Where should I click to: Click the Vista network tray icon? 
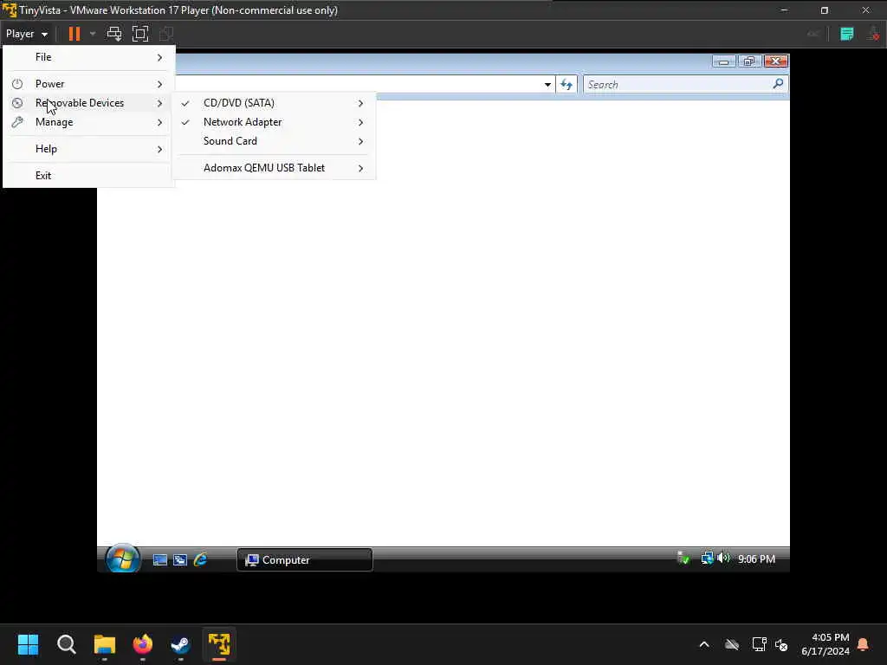[x=707, y=558]
